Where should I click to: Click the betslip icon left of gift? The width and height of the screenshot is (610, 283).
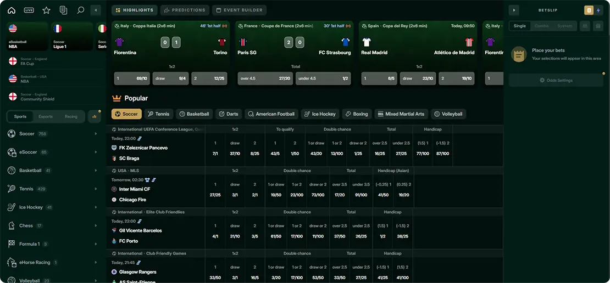pos(585,26)
